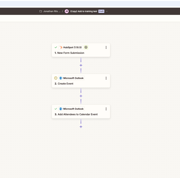
Task: Click the Zap title '(Copy) Add to training test'
Action: coord(84,11)
